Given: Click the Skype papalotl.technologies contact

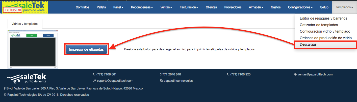Looking at the screenshot, I should 178,81.
